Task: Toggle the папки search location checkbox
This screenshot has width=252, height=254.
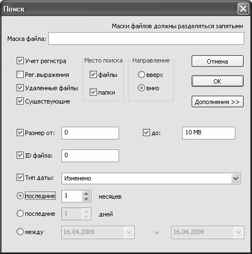Action: [93, 92]
